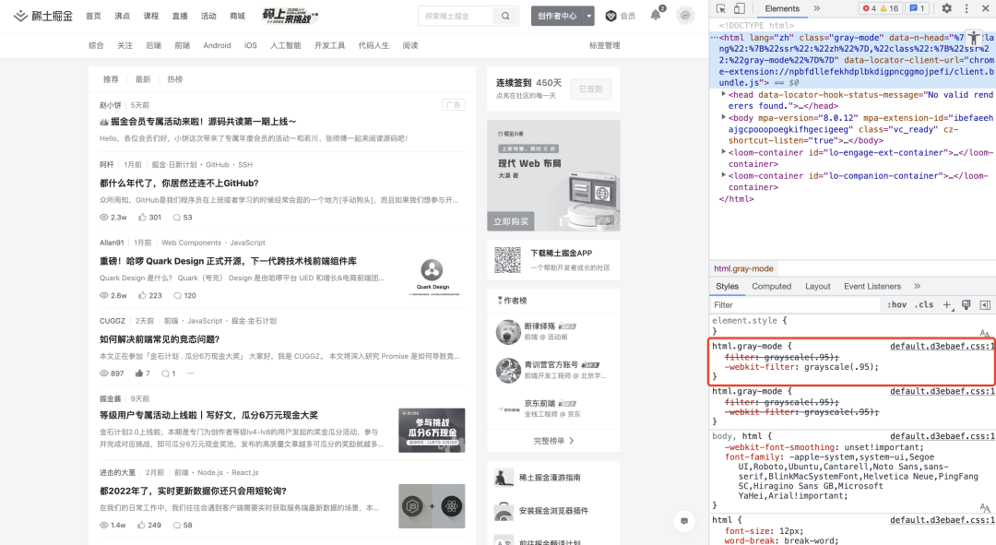The image size is (996, 545).
Task: Open the Quark Design article thumbnail
Action: click(x=432, y=276)
